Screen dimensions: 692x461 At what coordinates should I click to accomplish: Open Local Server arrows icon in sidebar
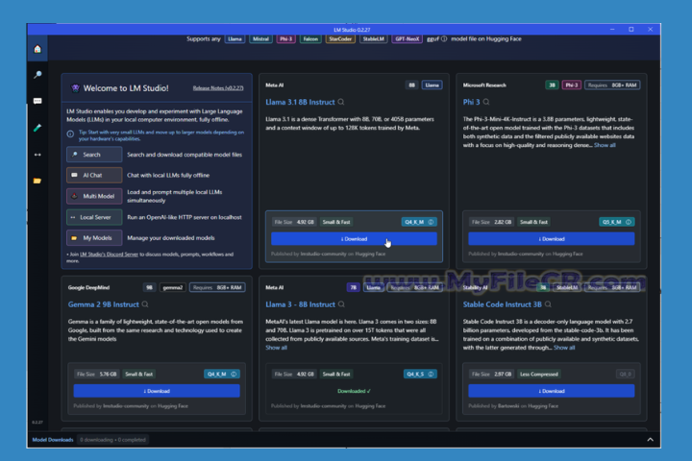(37, 155)
